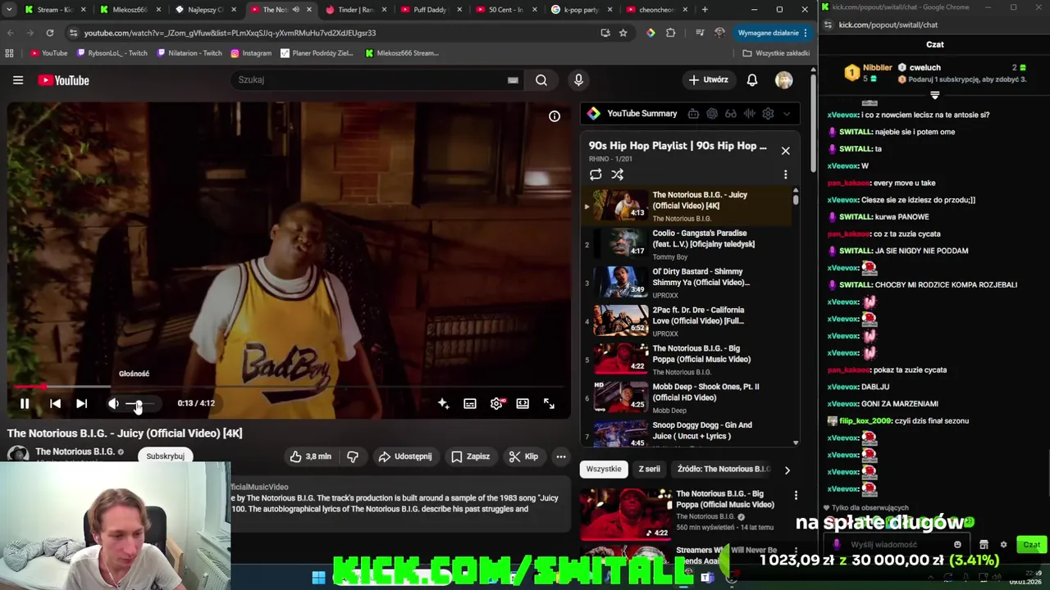Seek along the red video progress bar
The image size is (1050, 590).
pyautogui.click(x=287, y=386)
